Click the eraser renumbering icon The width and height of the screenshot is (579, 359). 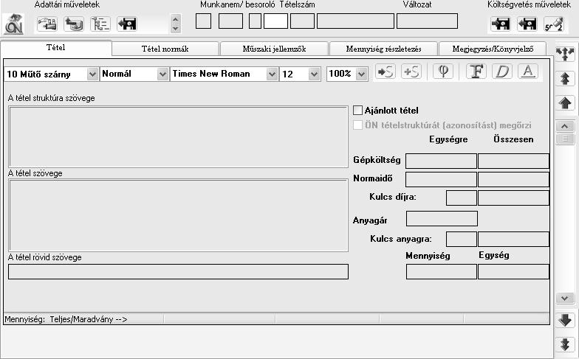point(554,24)
